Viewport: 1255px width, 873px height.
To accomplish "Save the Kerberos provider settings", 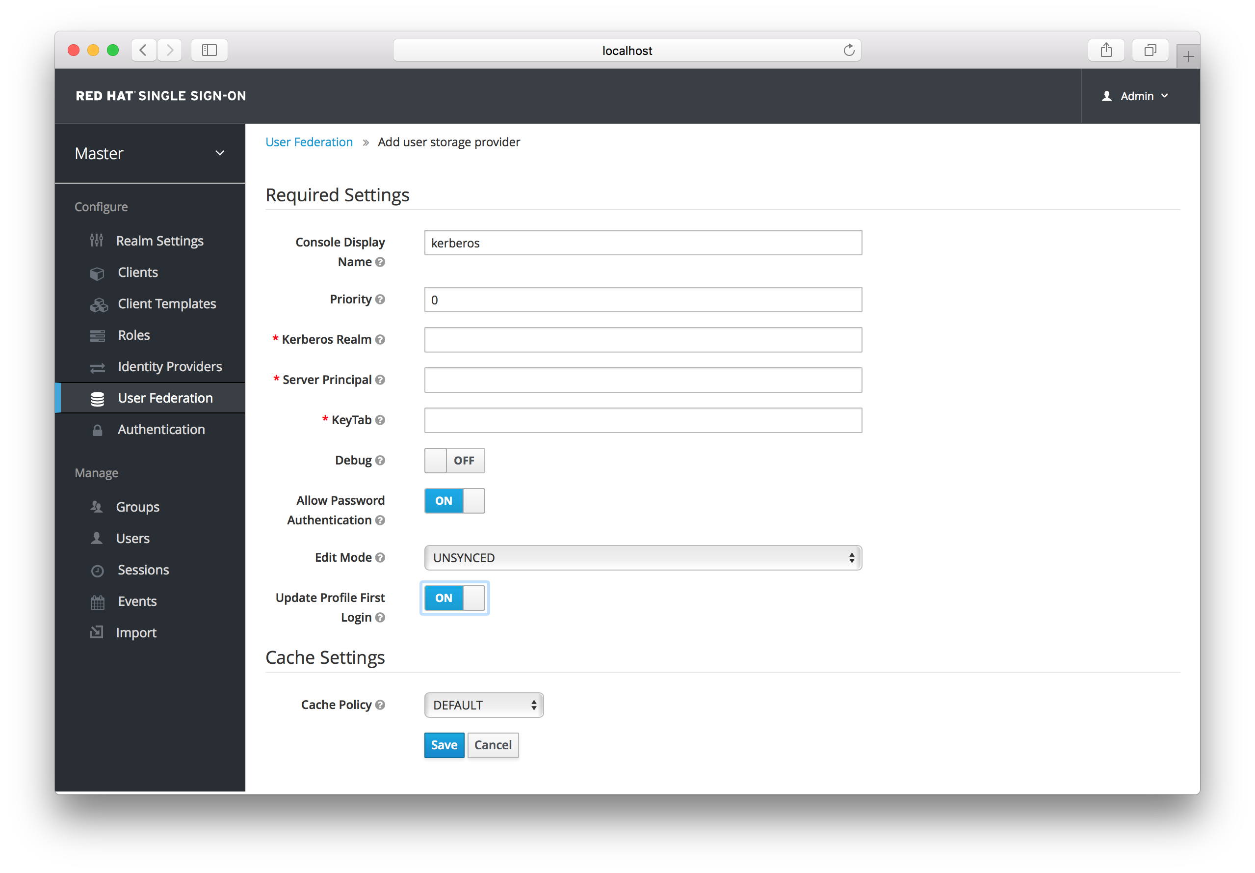I will pos(443,745).
